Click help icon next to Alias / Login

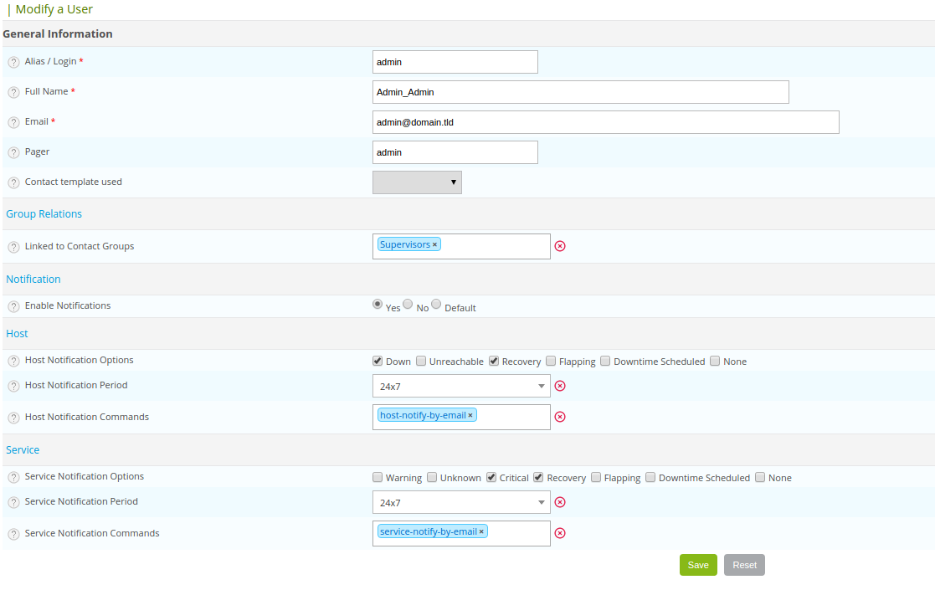tap(13, 63)
